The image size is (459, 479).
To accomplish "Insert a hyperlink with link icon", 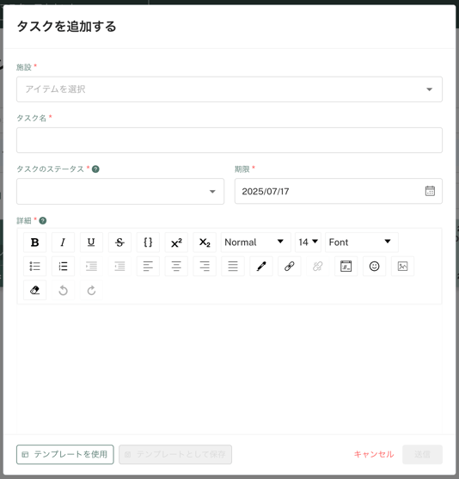I will 289,266.
